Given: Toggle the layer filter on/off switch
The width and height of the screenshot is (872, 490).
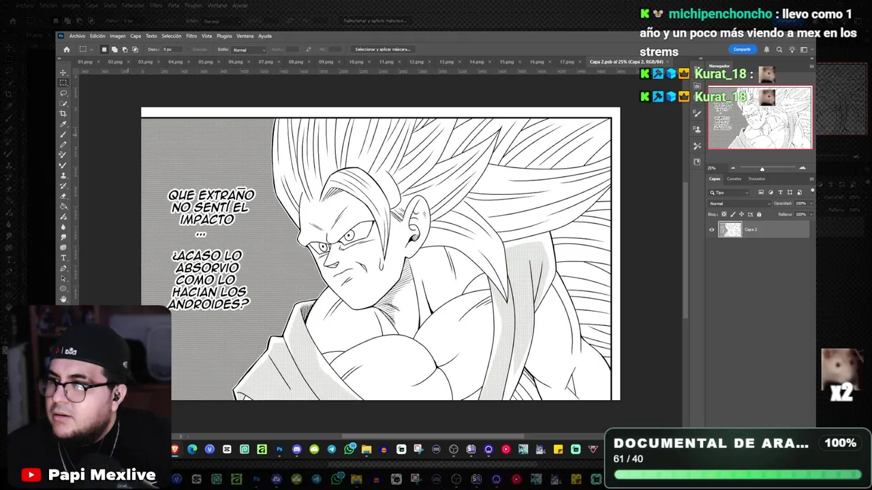Looking at the screenshot, I should pyautogui.click(x=813, y=192).
